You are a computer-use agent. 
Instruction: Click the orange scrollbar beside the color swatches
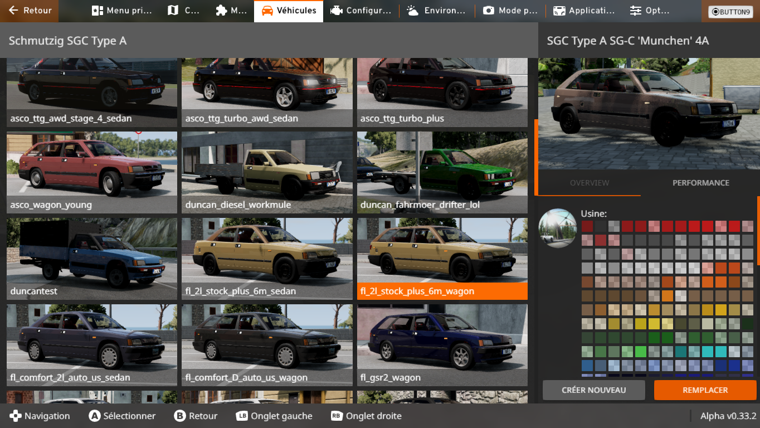(x=758, y=231)
